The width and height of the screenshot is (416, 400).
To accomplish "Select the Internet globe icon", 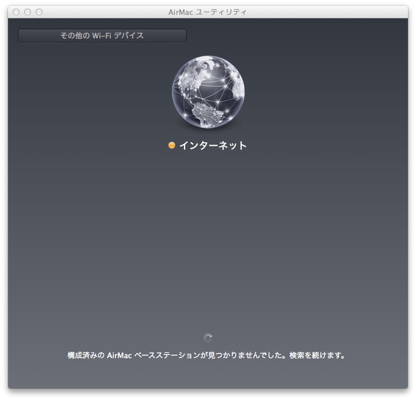I will coord(208,92).
